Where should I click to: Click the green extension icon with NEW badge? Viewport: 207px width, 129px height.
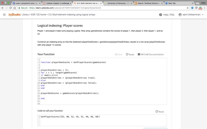pyautogui.click(x=200, y=8)
